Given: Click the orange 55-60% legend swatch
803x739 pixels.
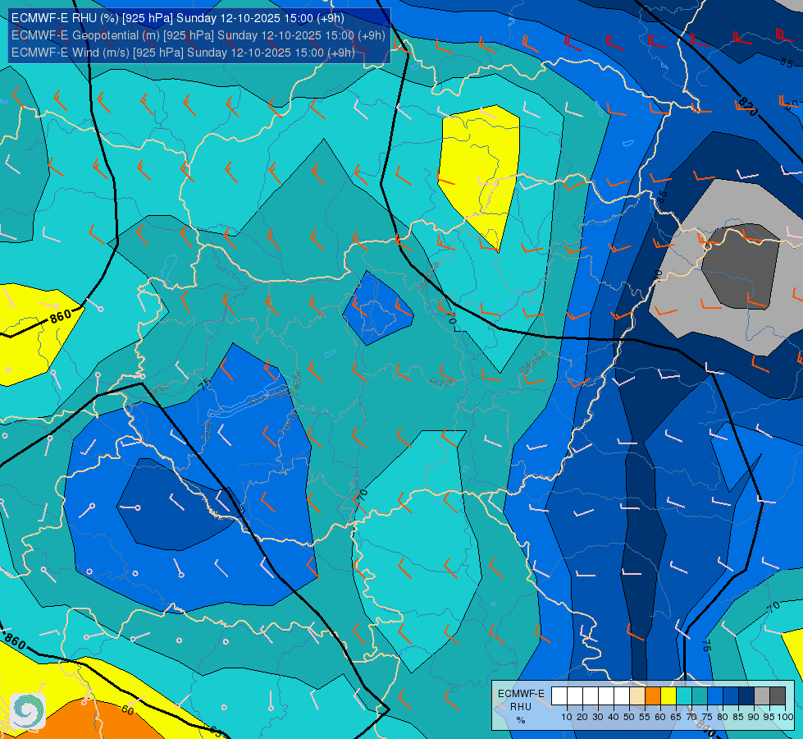Looking at the screenshot, I should pyautogui.click(x=653, y=695).
